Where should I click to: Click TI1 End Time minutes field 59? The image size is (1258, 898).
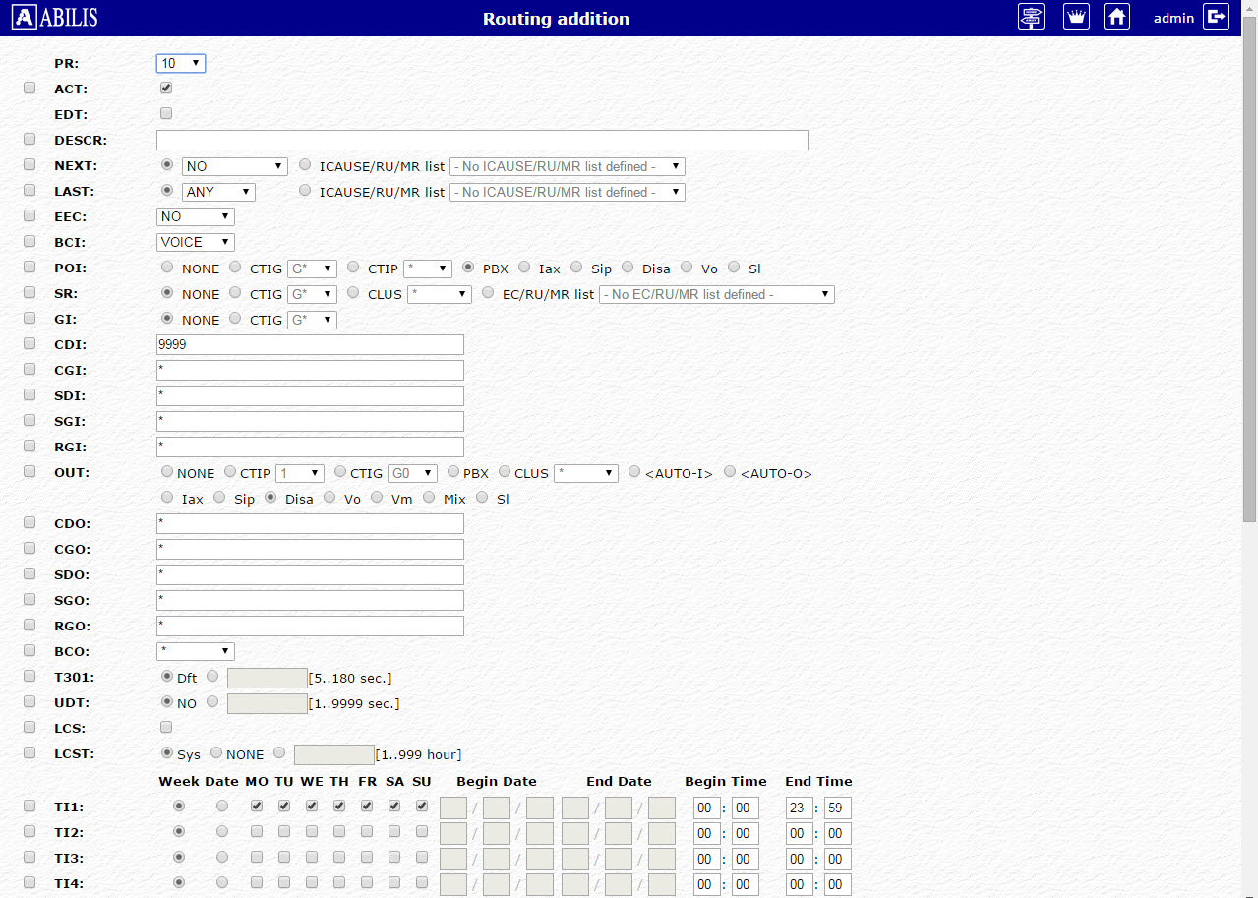(838, 808)
